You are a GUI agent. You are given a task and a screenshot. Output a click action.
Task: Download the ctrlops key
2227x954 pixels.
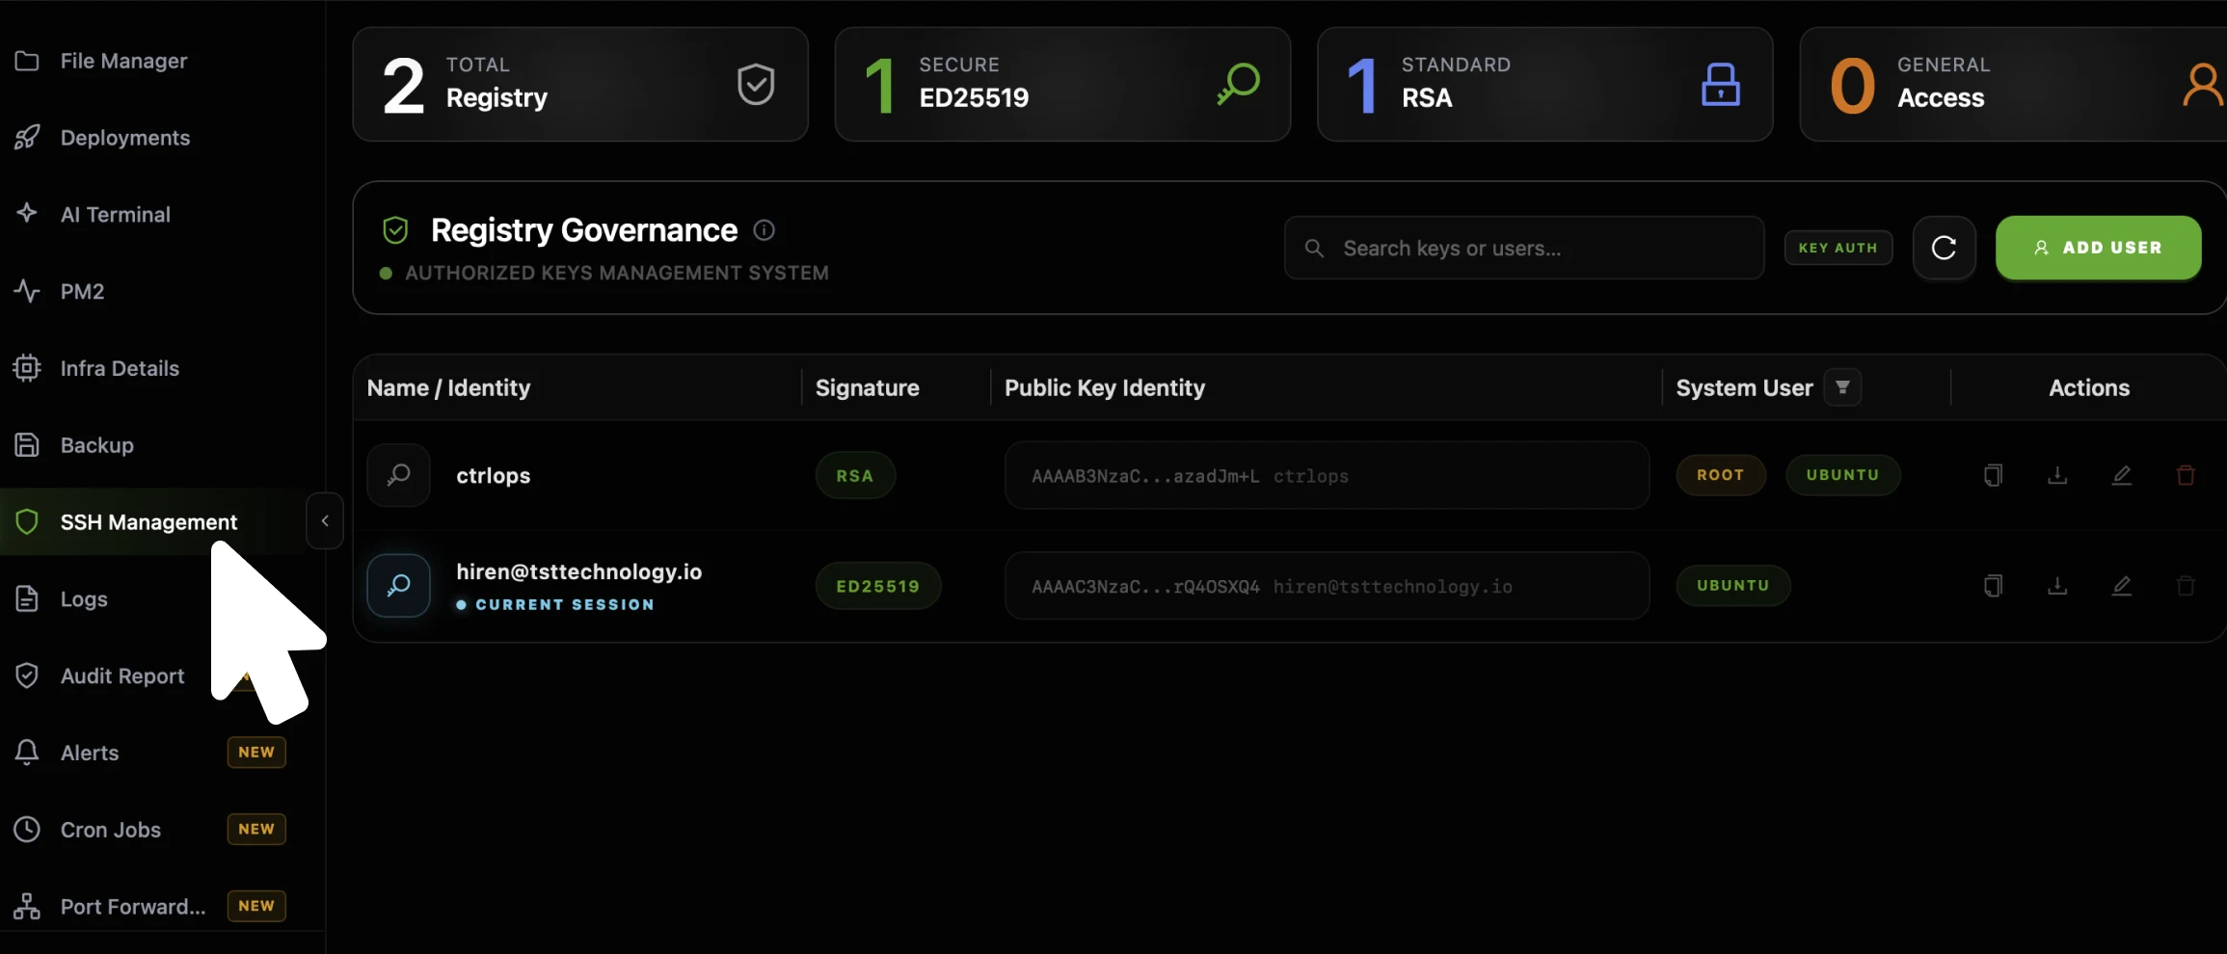(2057, 475)
